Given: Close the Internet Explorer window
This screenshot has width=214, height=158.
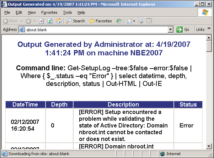Looking at the screenshot, I should click(209, 4).
